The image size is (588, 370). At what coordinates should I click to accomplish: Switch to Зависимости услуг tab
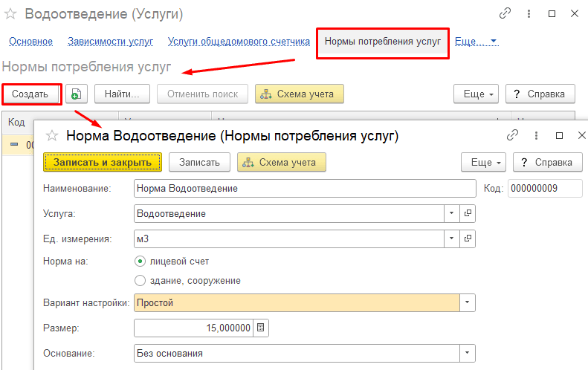coord(111,42)
